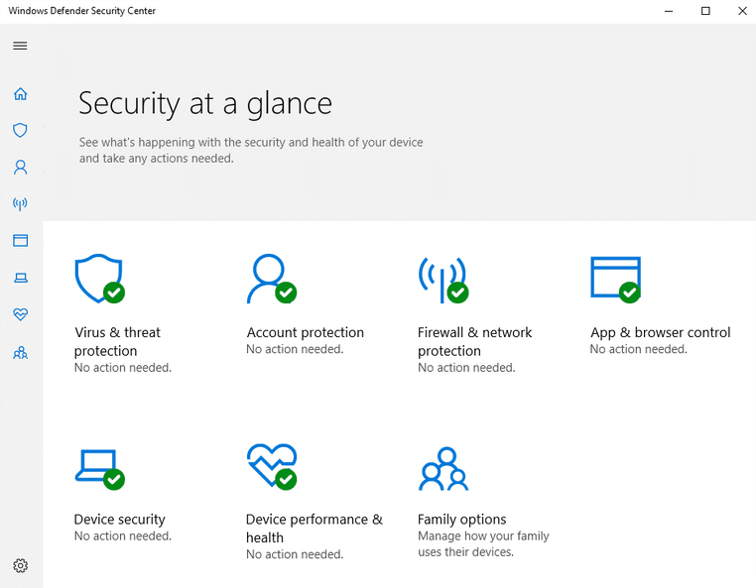Click the "Virus & threat protection" label

117,341
